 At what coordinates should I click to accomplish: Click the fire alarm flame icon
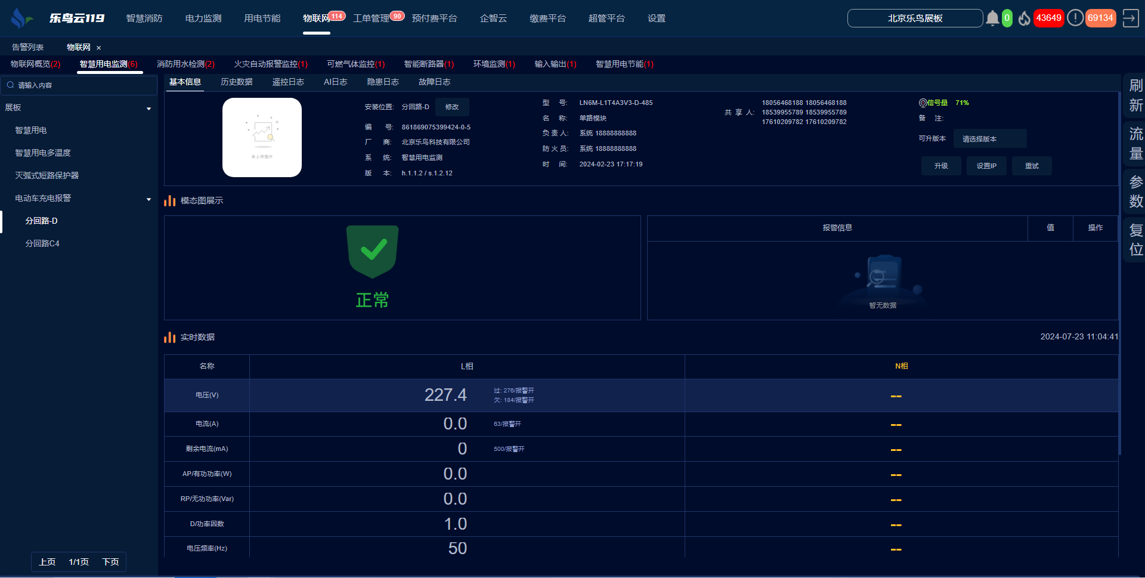[1024, 18]
